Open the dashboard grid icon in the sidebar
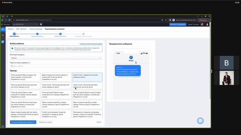 click(3, 29)
